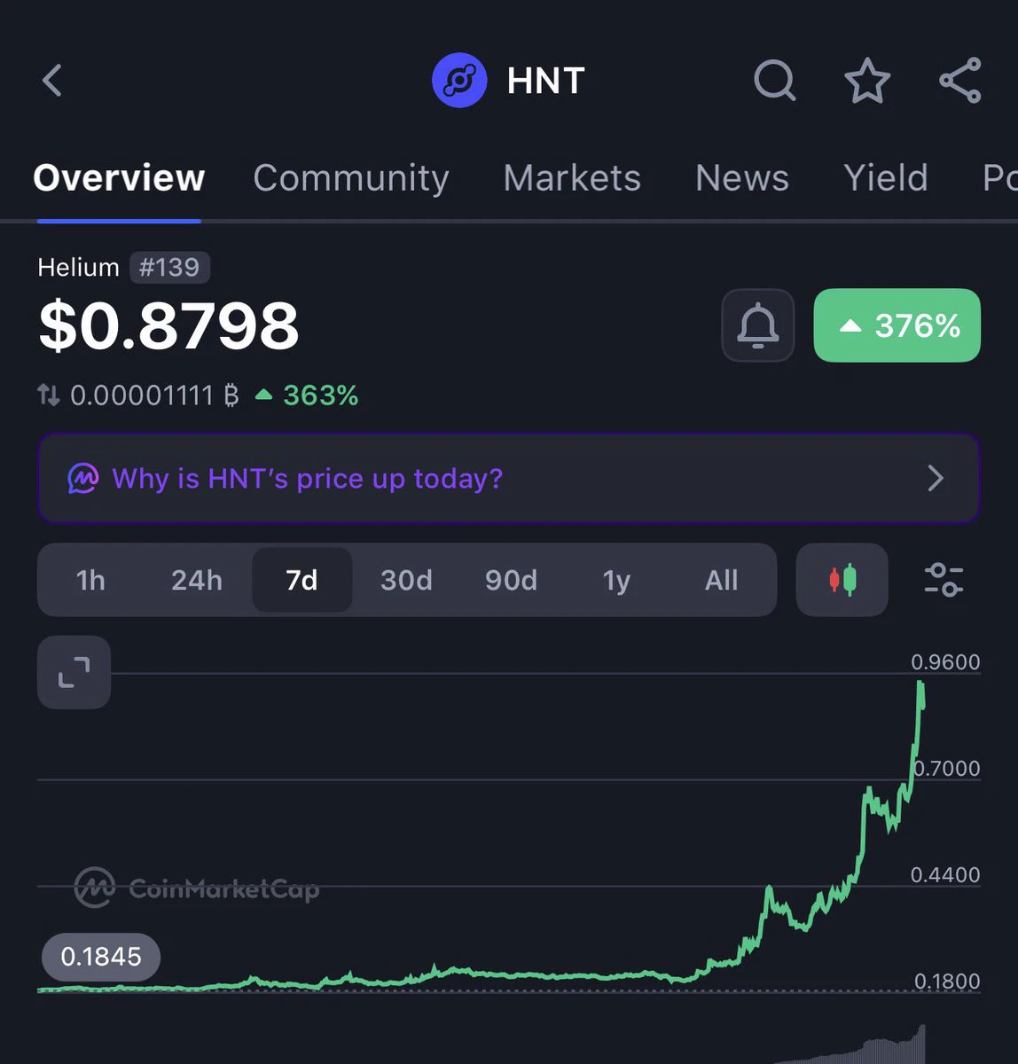
Task: Open the search magnifier icon
Action: (775, 81)
